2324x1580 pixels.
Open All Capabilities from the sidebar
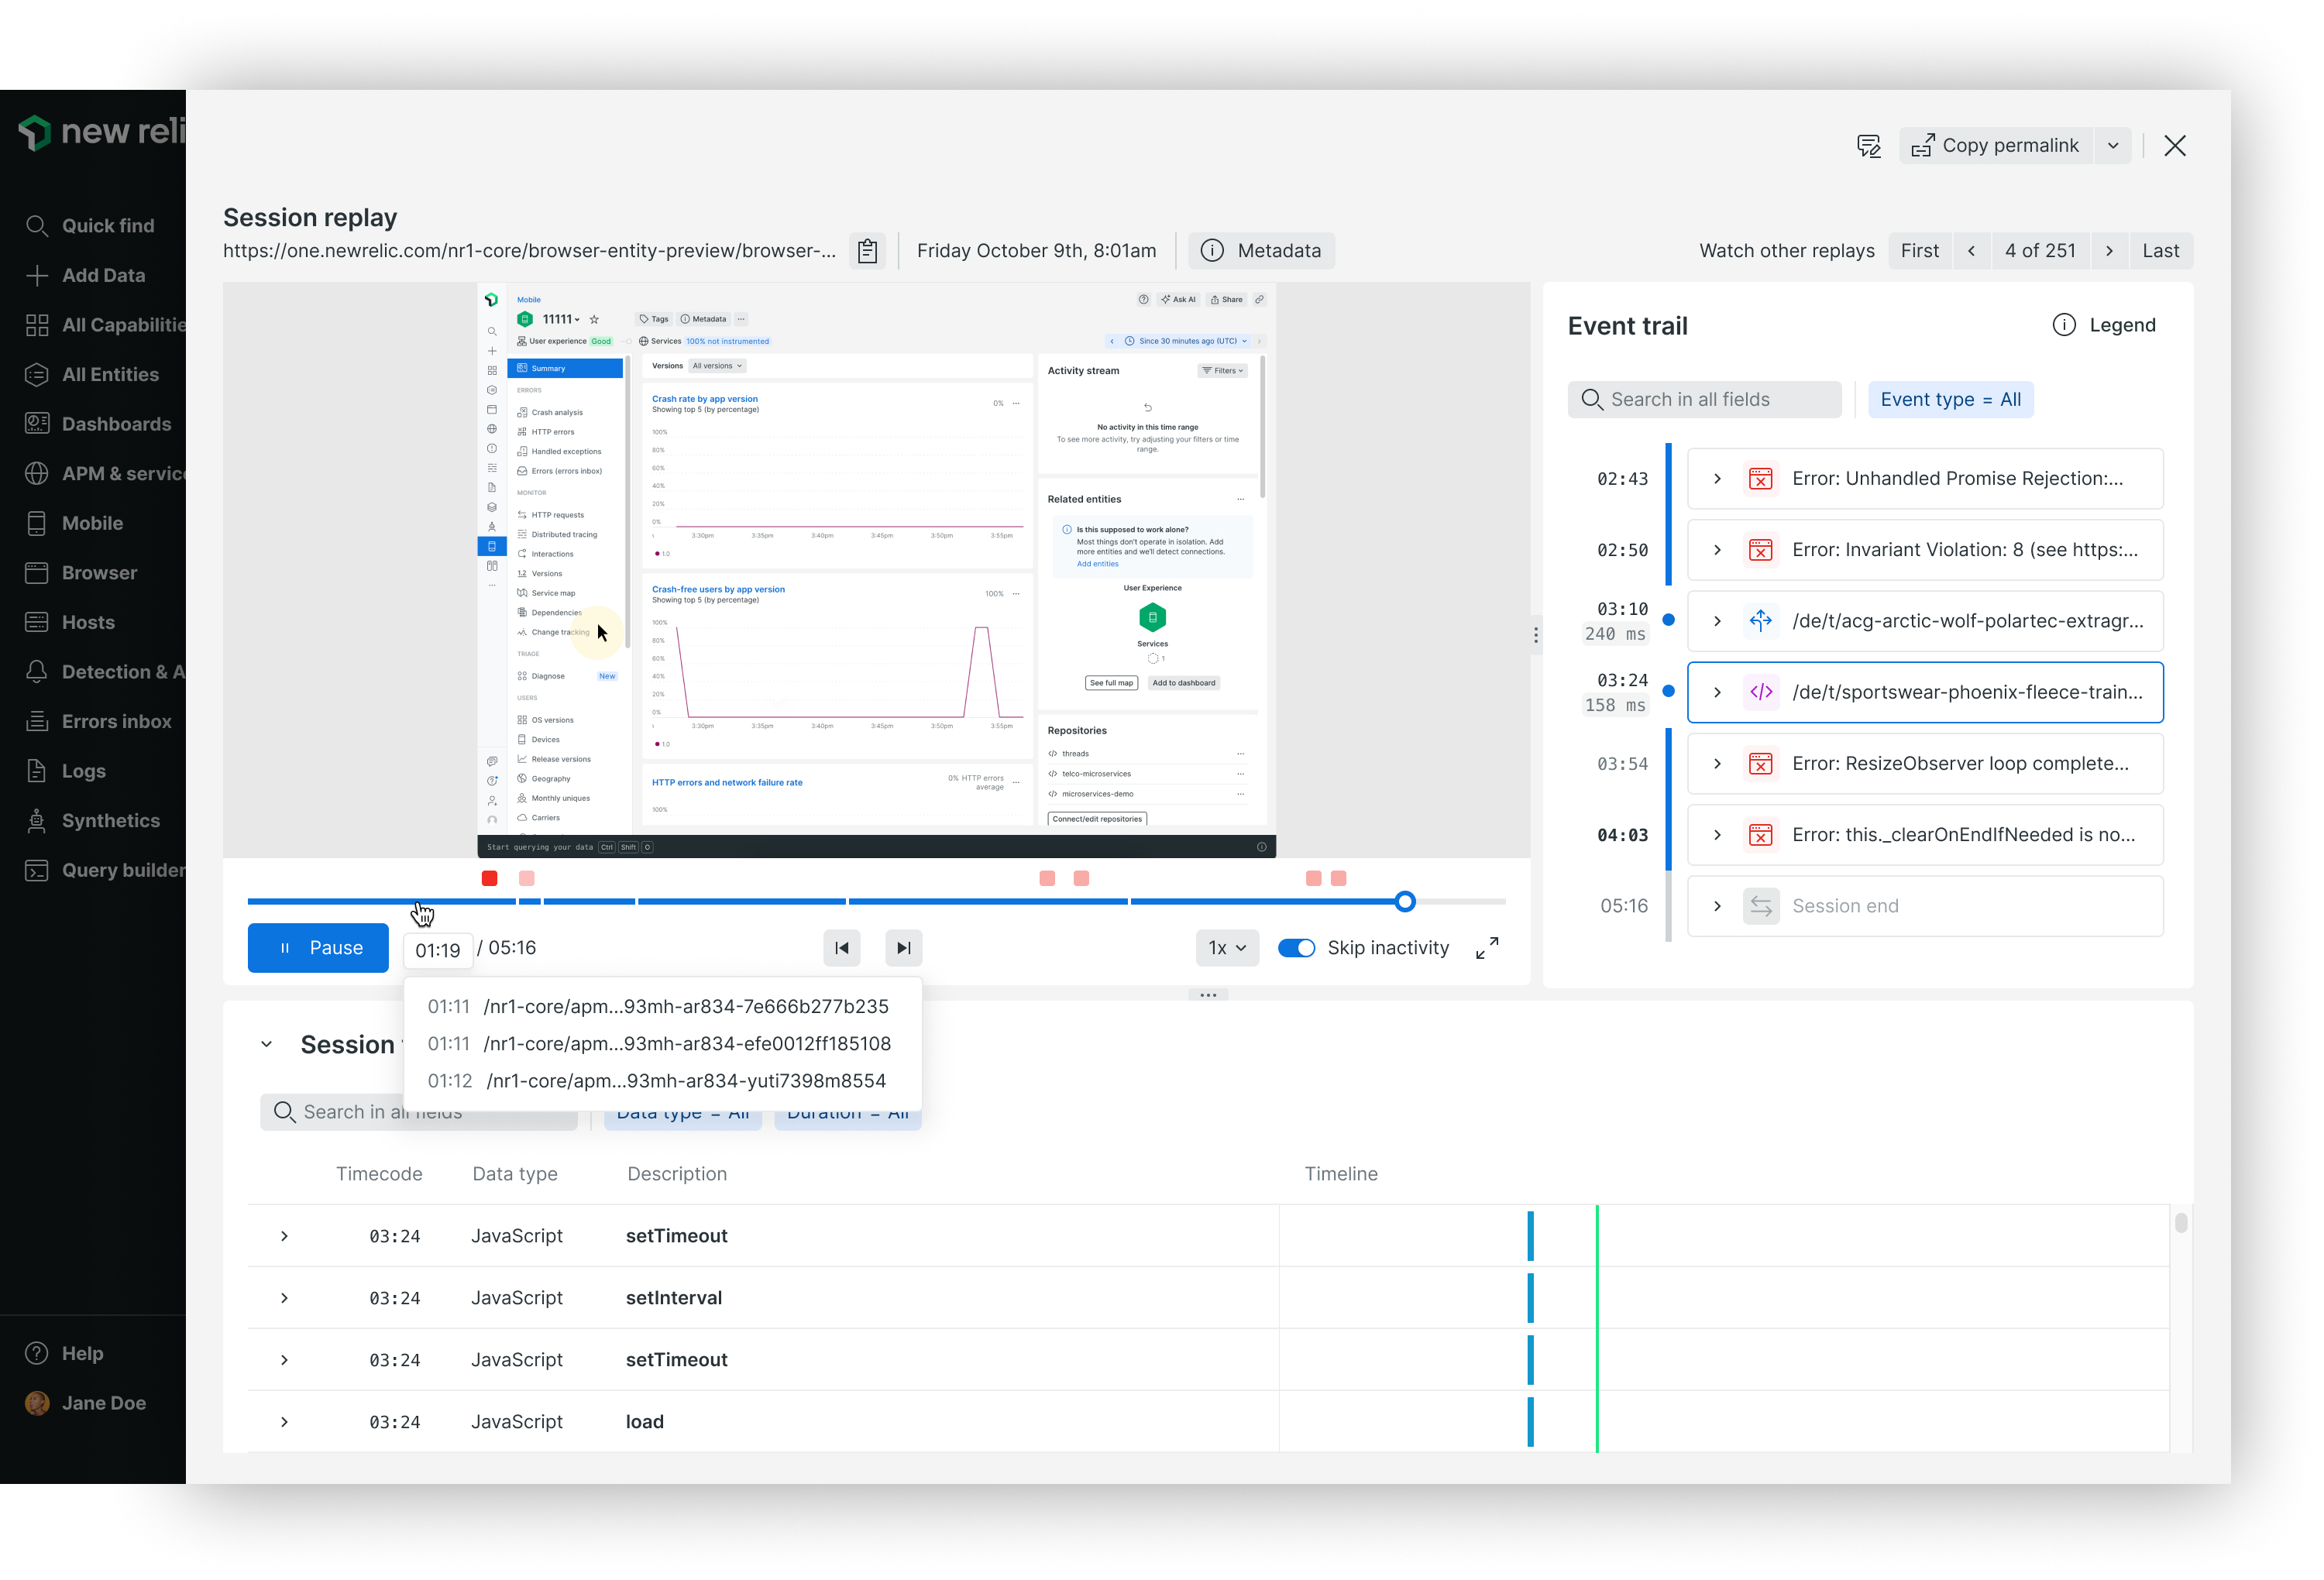point(105,325)
